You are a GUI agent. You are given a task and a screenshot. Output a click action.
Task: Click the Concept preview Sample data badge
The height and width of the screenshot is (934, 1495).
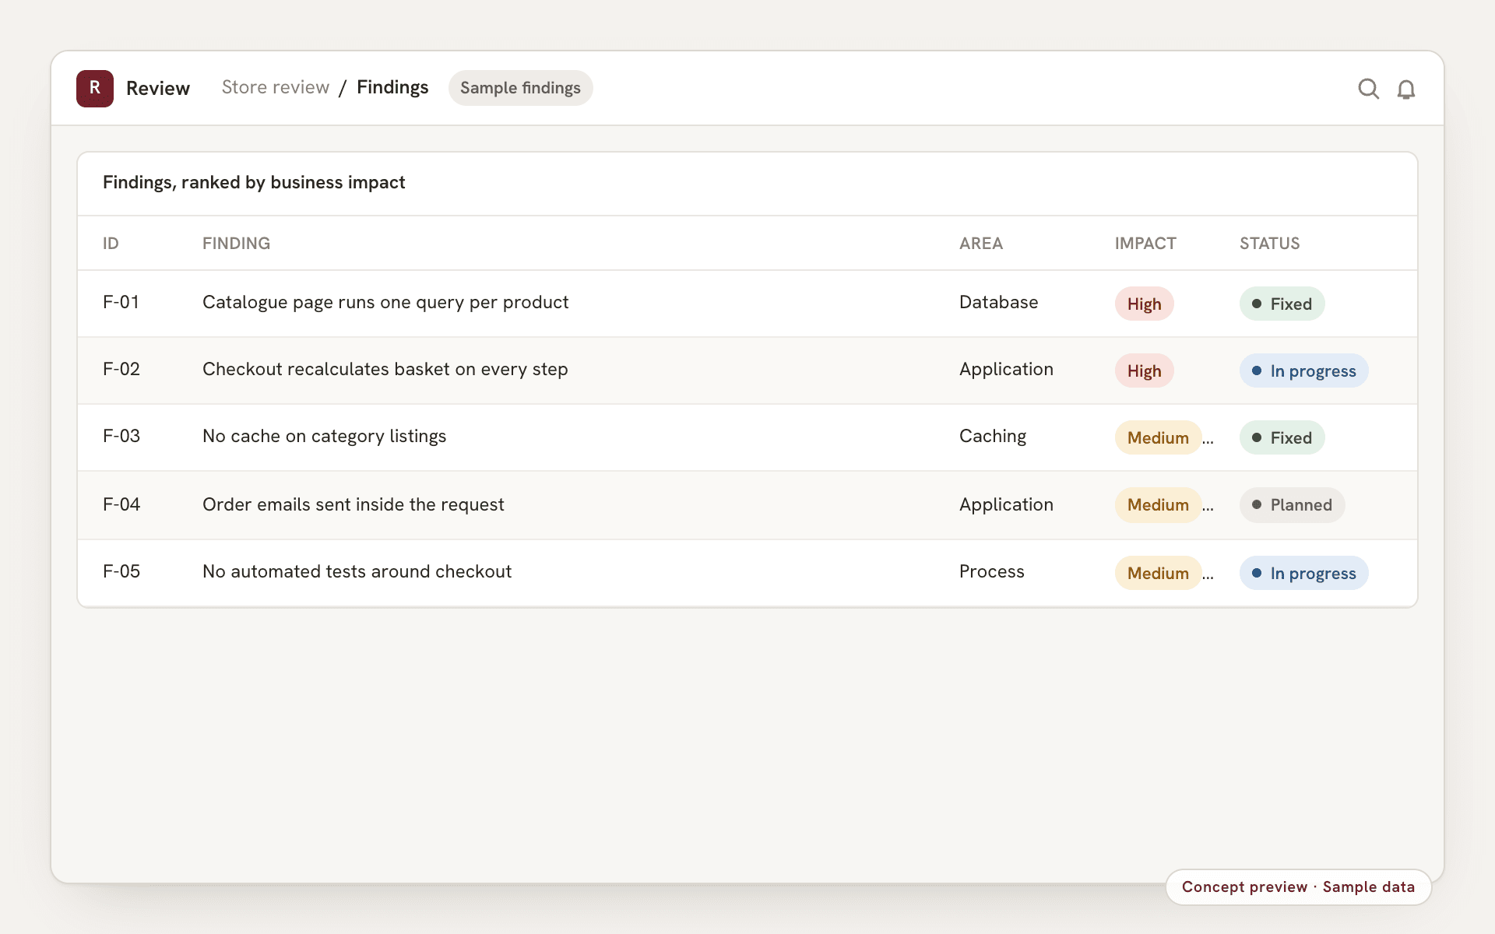pos(1298,887)
